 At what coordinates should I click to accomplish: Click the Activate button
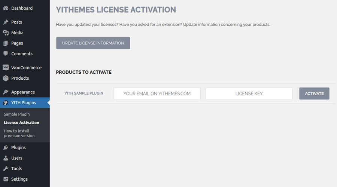click(314, 93)
